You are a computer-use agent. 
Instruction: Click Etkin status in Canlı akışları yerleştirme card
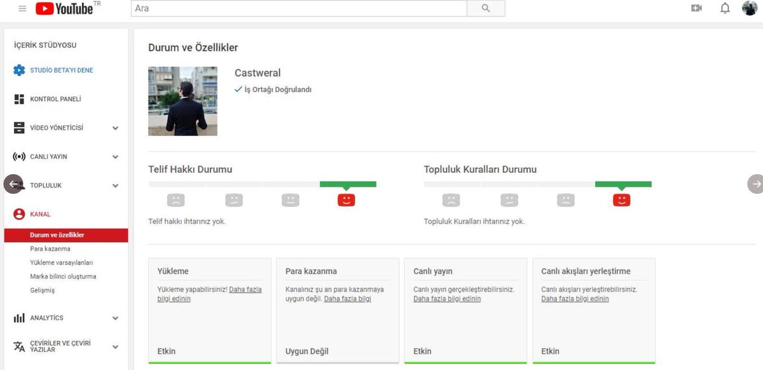click(x=550, y=351)
